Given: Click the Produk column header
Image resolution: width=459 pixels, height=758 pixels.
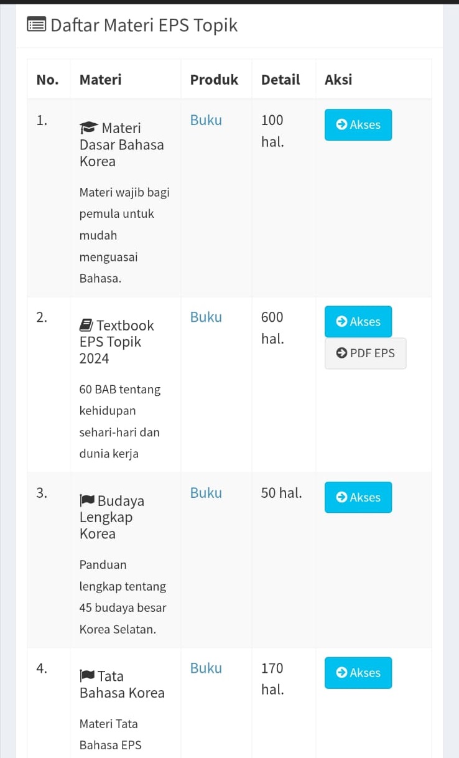Looking at the screenshot, I should 214,80.
